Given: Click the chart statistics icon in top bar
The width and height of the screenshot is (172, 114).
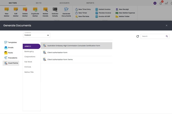Looking at the screenshot, I should [166, 3].
